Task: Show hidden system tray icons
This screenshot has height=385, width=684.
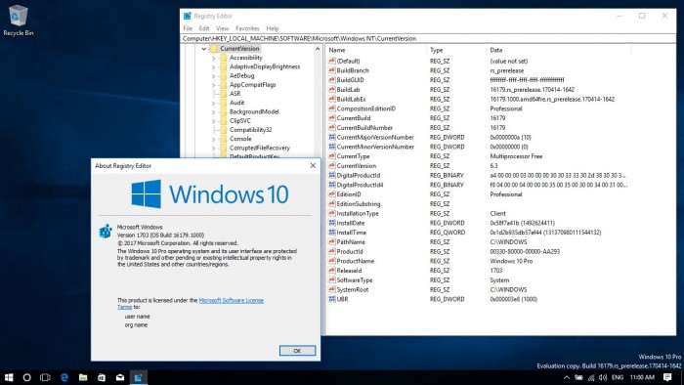Action: tap(566, 377)
